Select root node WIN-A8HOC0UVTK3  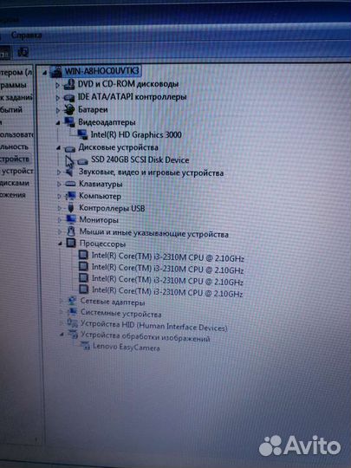coord(101,71)
